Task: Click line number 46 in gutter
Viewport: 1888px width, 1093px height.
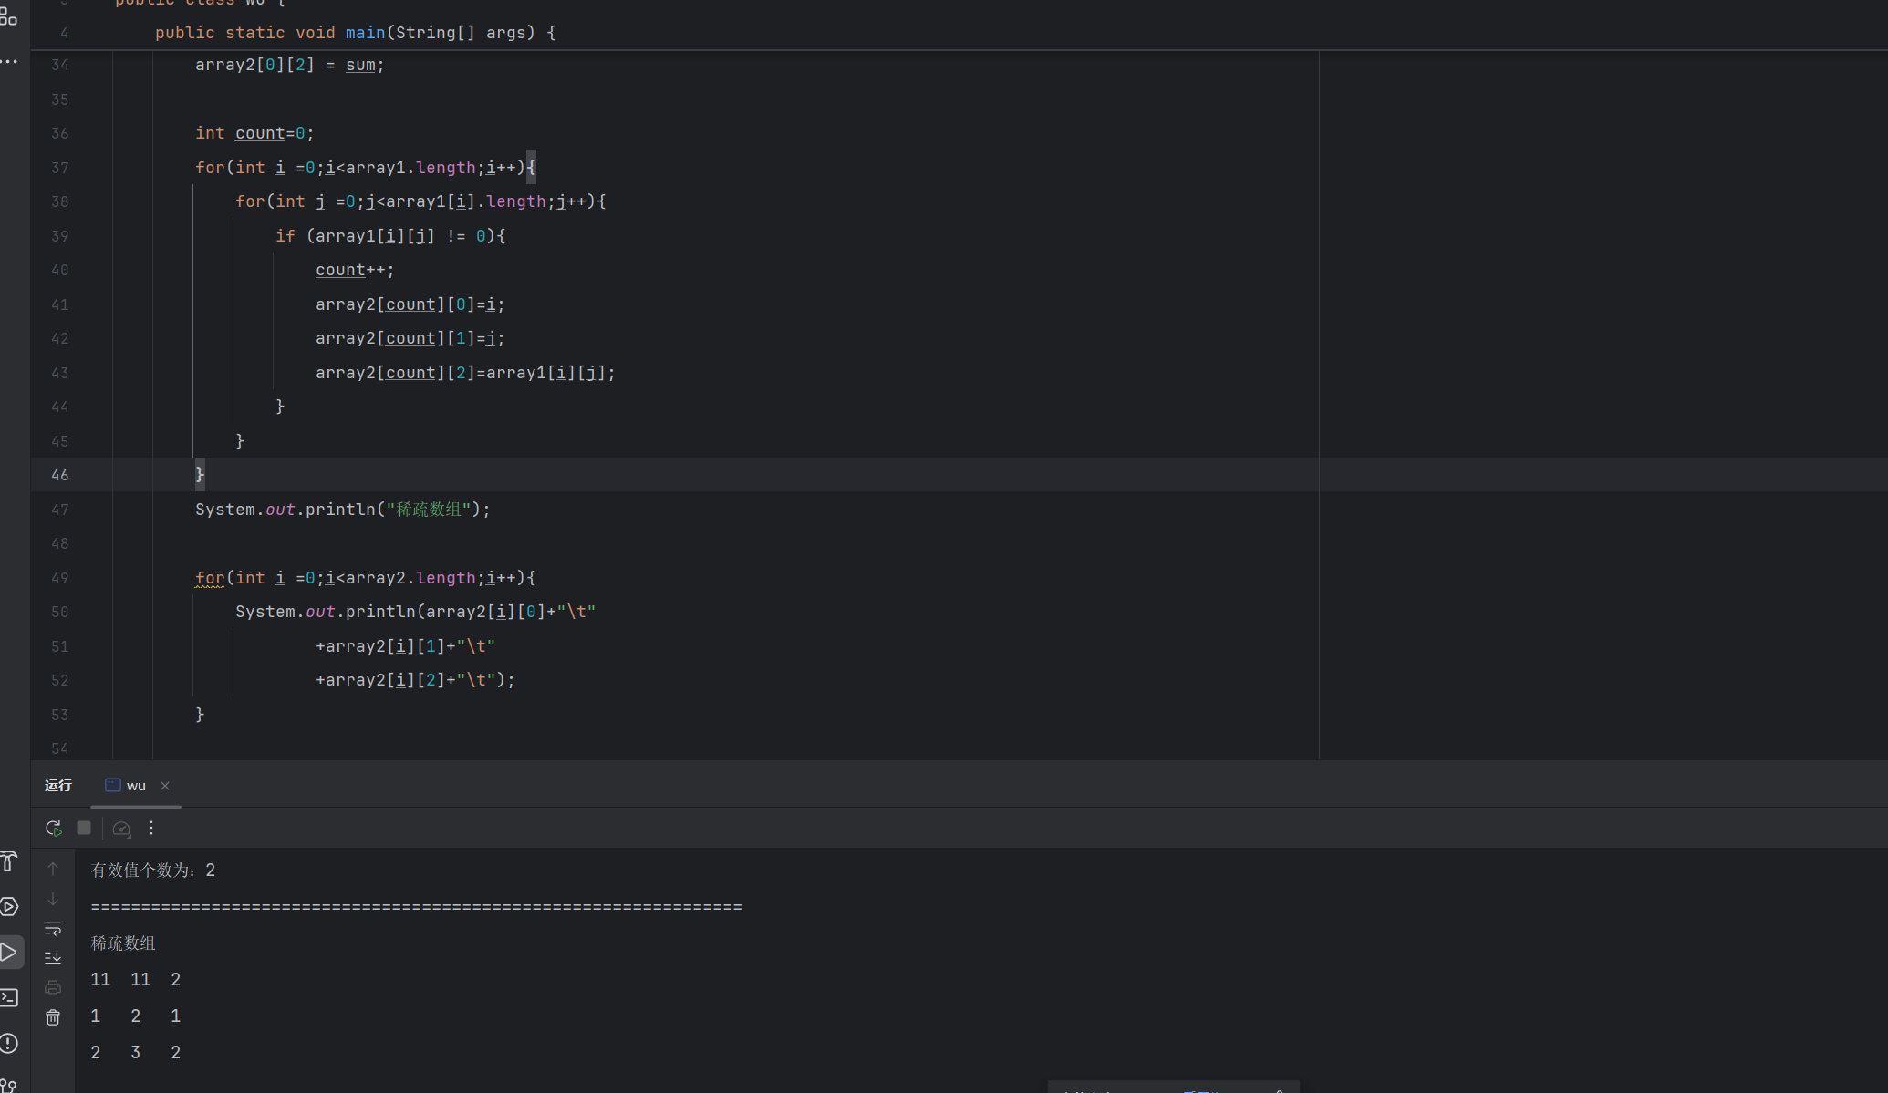Action: coord(60,475)
